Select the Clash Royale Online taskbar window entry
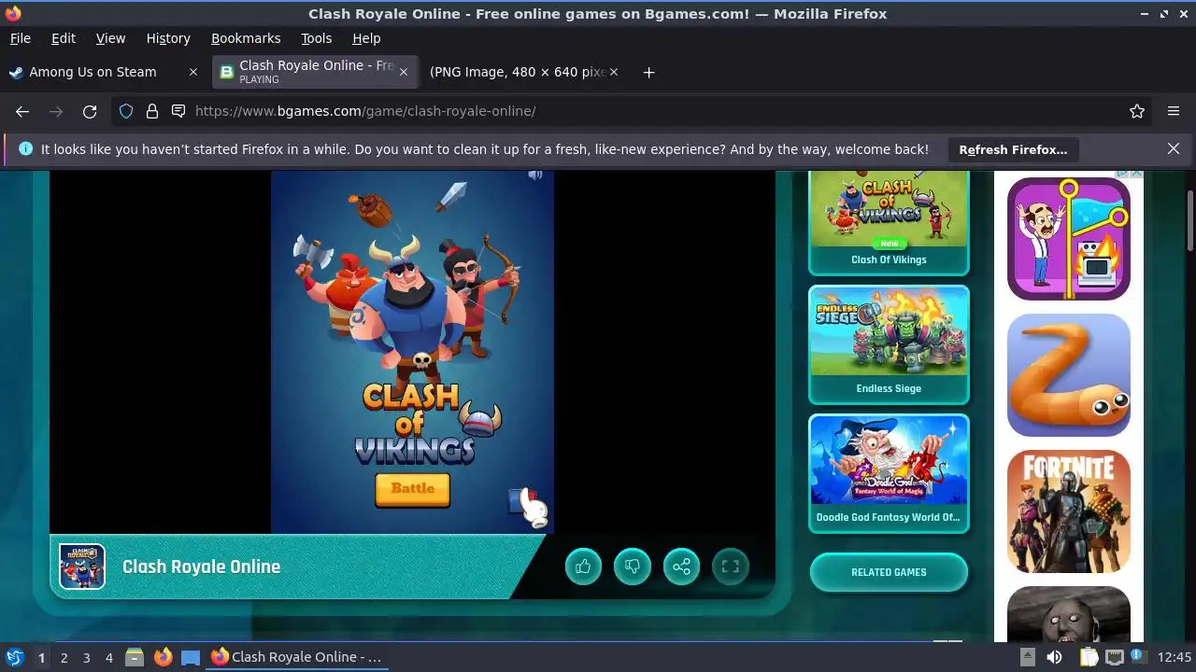The width and height of the screenshot is (1196, 672). tap(296, 657)
